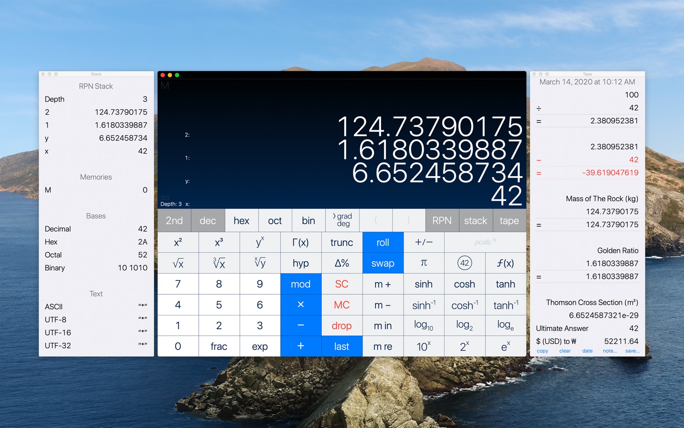
Task: Click the -39.619047619 result in Tape window
Action: point(610,173)
